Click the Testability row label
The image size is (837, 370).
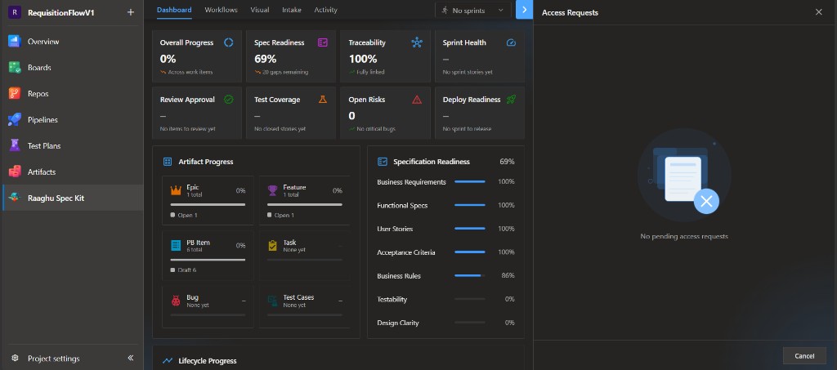(392, 300)
